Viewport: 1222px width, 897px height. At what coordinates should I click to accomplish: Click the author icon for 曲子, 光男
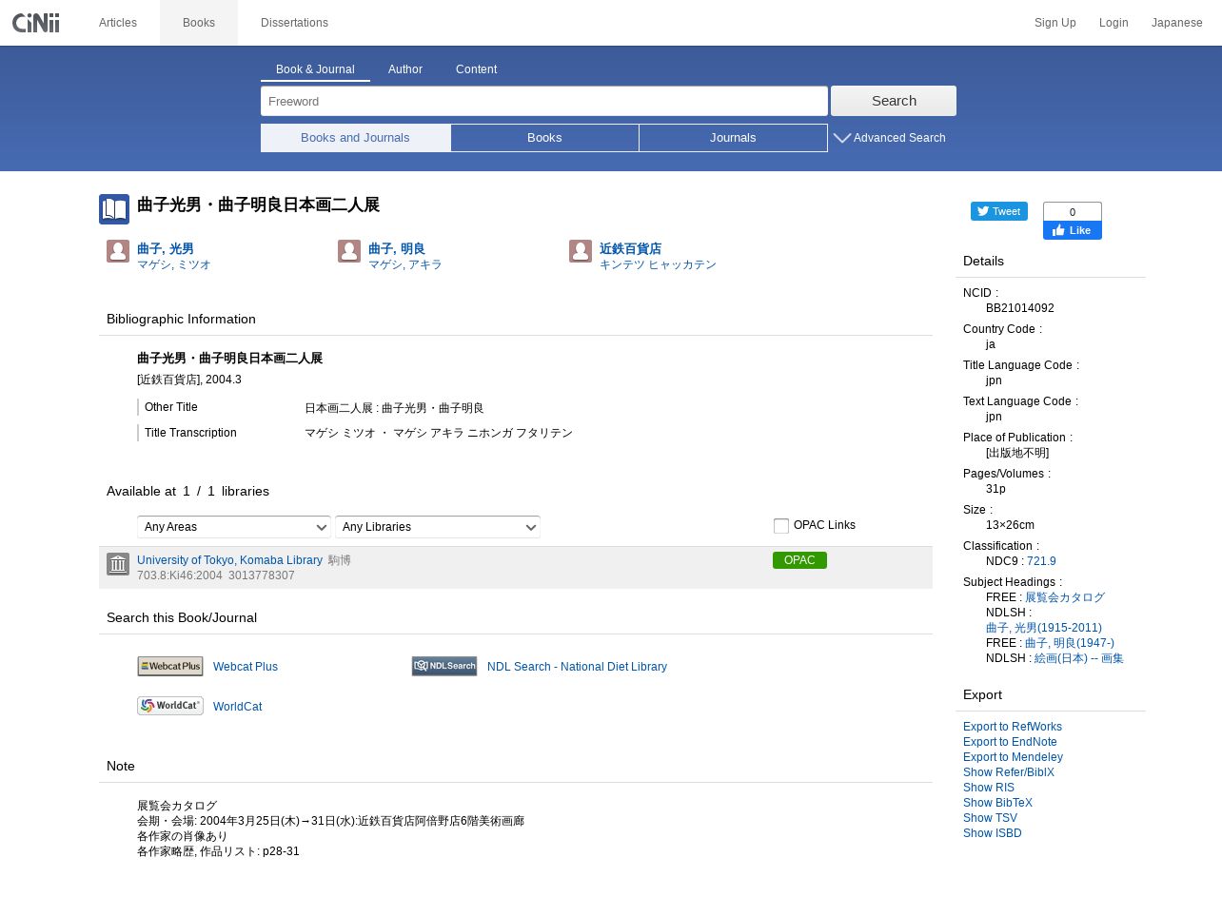(118, 251)
